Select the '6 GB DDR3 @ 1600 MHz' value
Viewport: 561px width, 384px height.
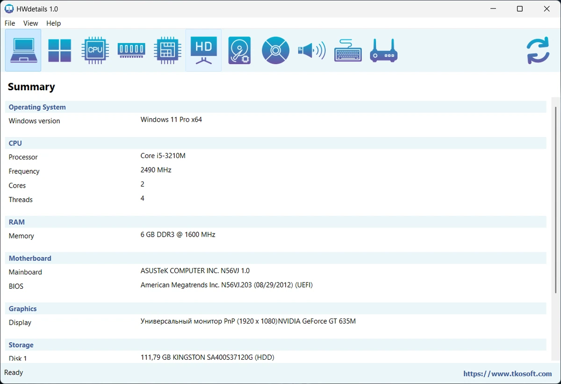point(178,234)
